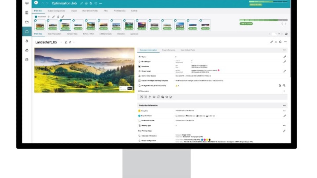Click the star icon in PDF information toolbar
317x178 pixels.
click(x=167, y=97)
